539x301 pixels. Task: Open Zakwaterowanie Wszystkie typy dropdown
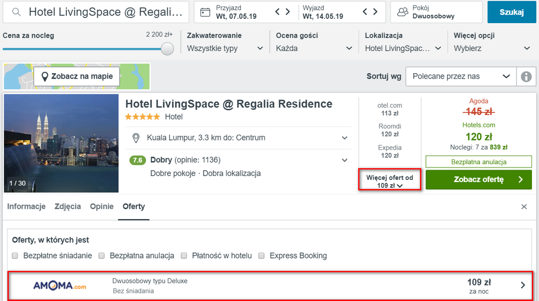click(225, 48)
